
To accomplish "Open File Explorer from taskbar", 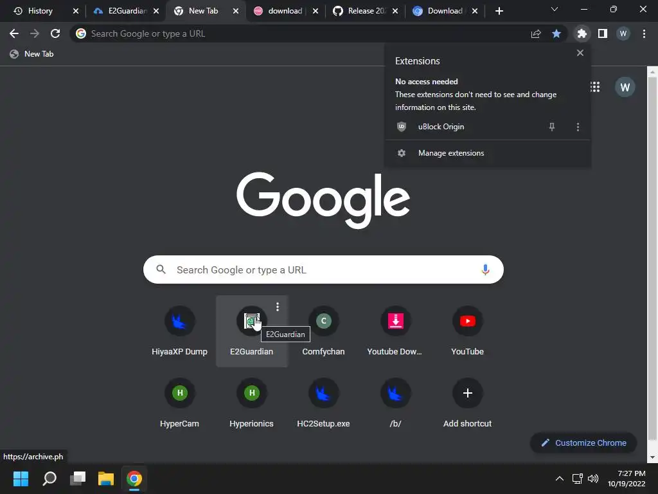I will pos(106,478).
